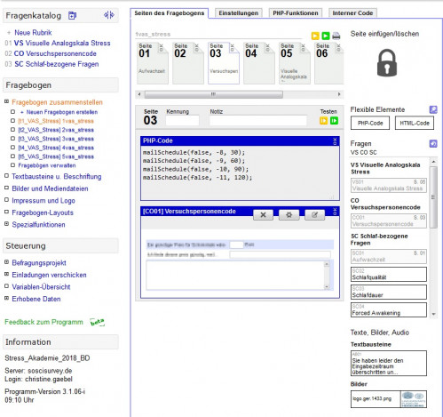Delete page Seite 05 thumbnail x
This screenshot has height=417, width=443.
point(303,45)
